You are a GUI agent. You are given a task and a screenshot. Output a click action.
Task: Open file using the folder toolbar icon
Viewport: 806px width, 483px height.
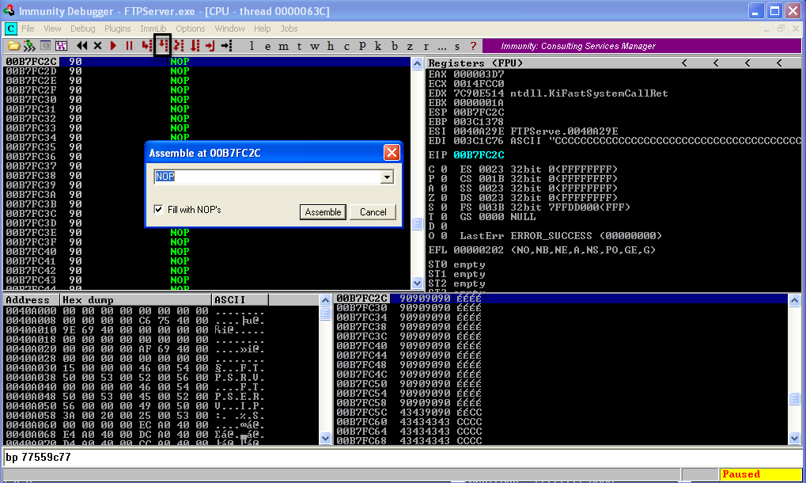[14, 46]
